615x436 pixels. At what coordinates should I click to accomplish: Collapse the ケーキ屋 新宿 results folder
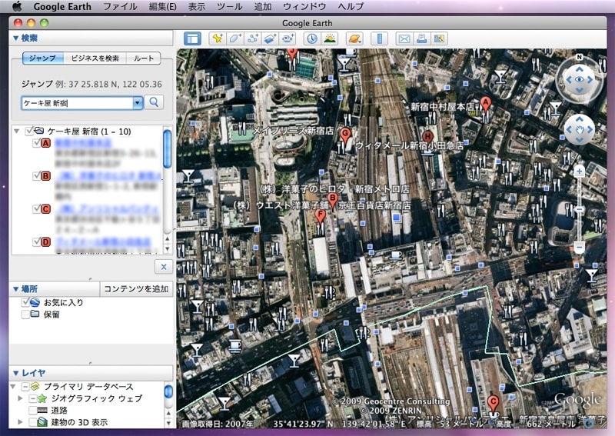(x=16, y=131)
